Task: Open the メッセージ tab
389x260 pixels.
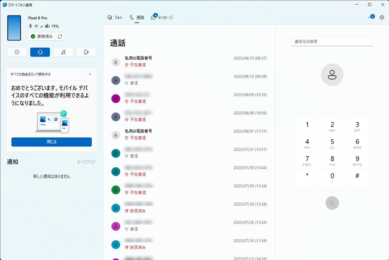Action: [162, 18]
